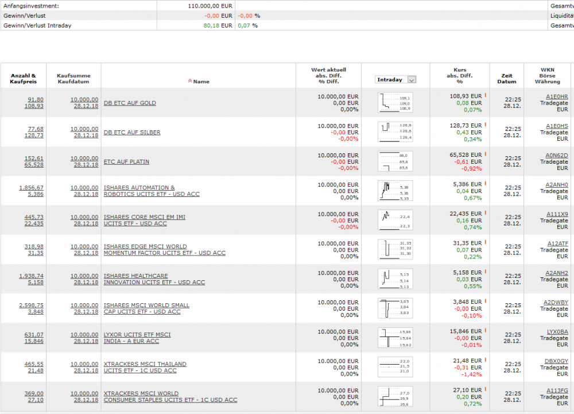Screen dimensions: 574x414
Task: Open WKN A111X9 link
Action: [x=557, y=214]
